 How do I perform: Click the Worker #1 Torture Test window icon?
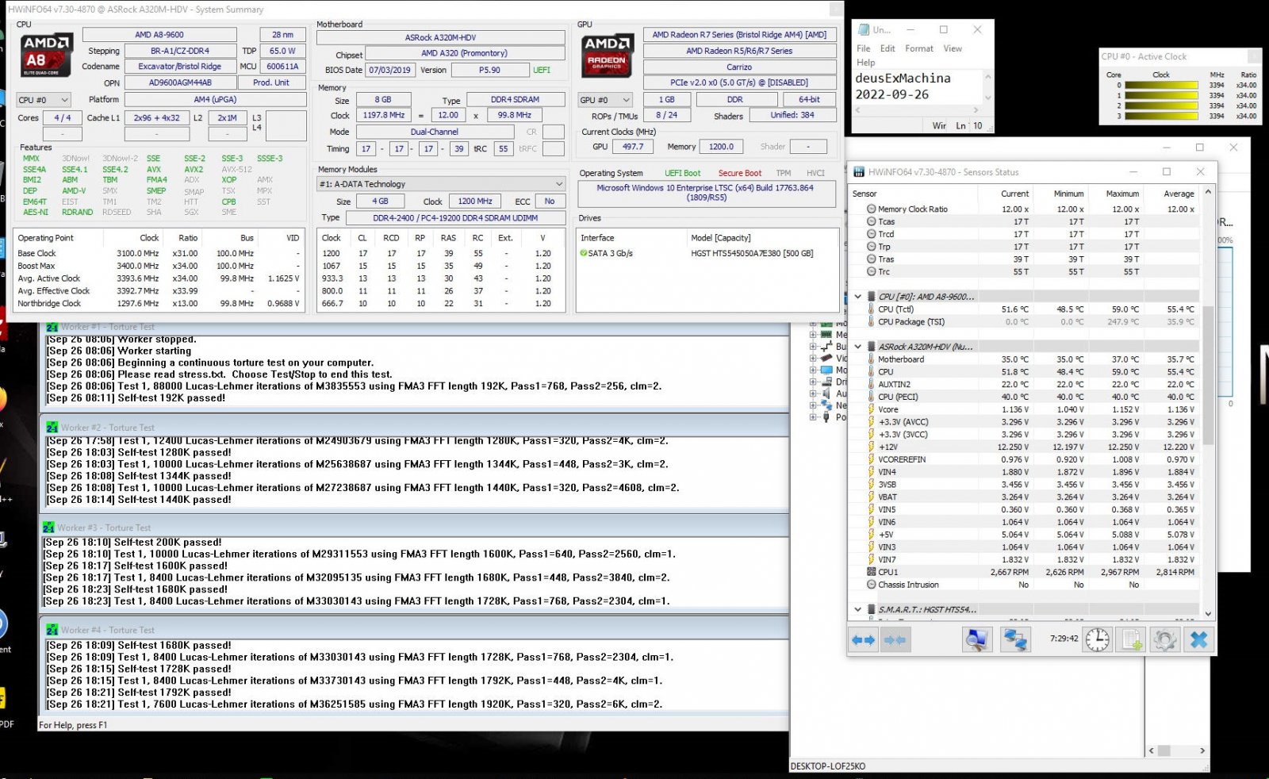click(x=52, y=327)
